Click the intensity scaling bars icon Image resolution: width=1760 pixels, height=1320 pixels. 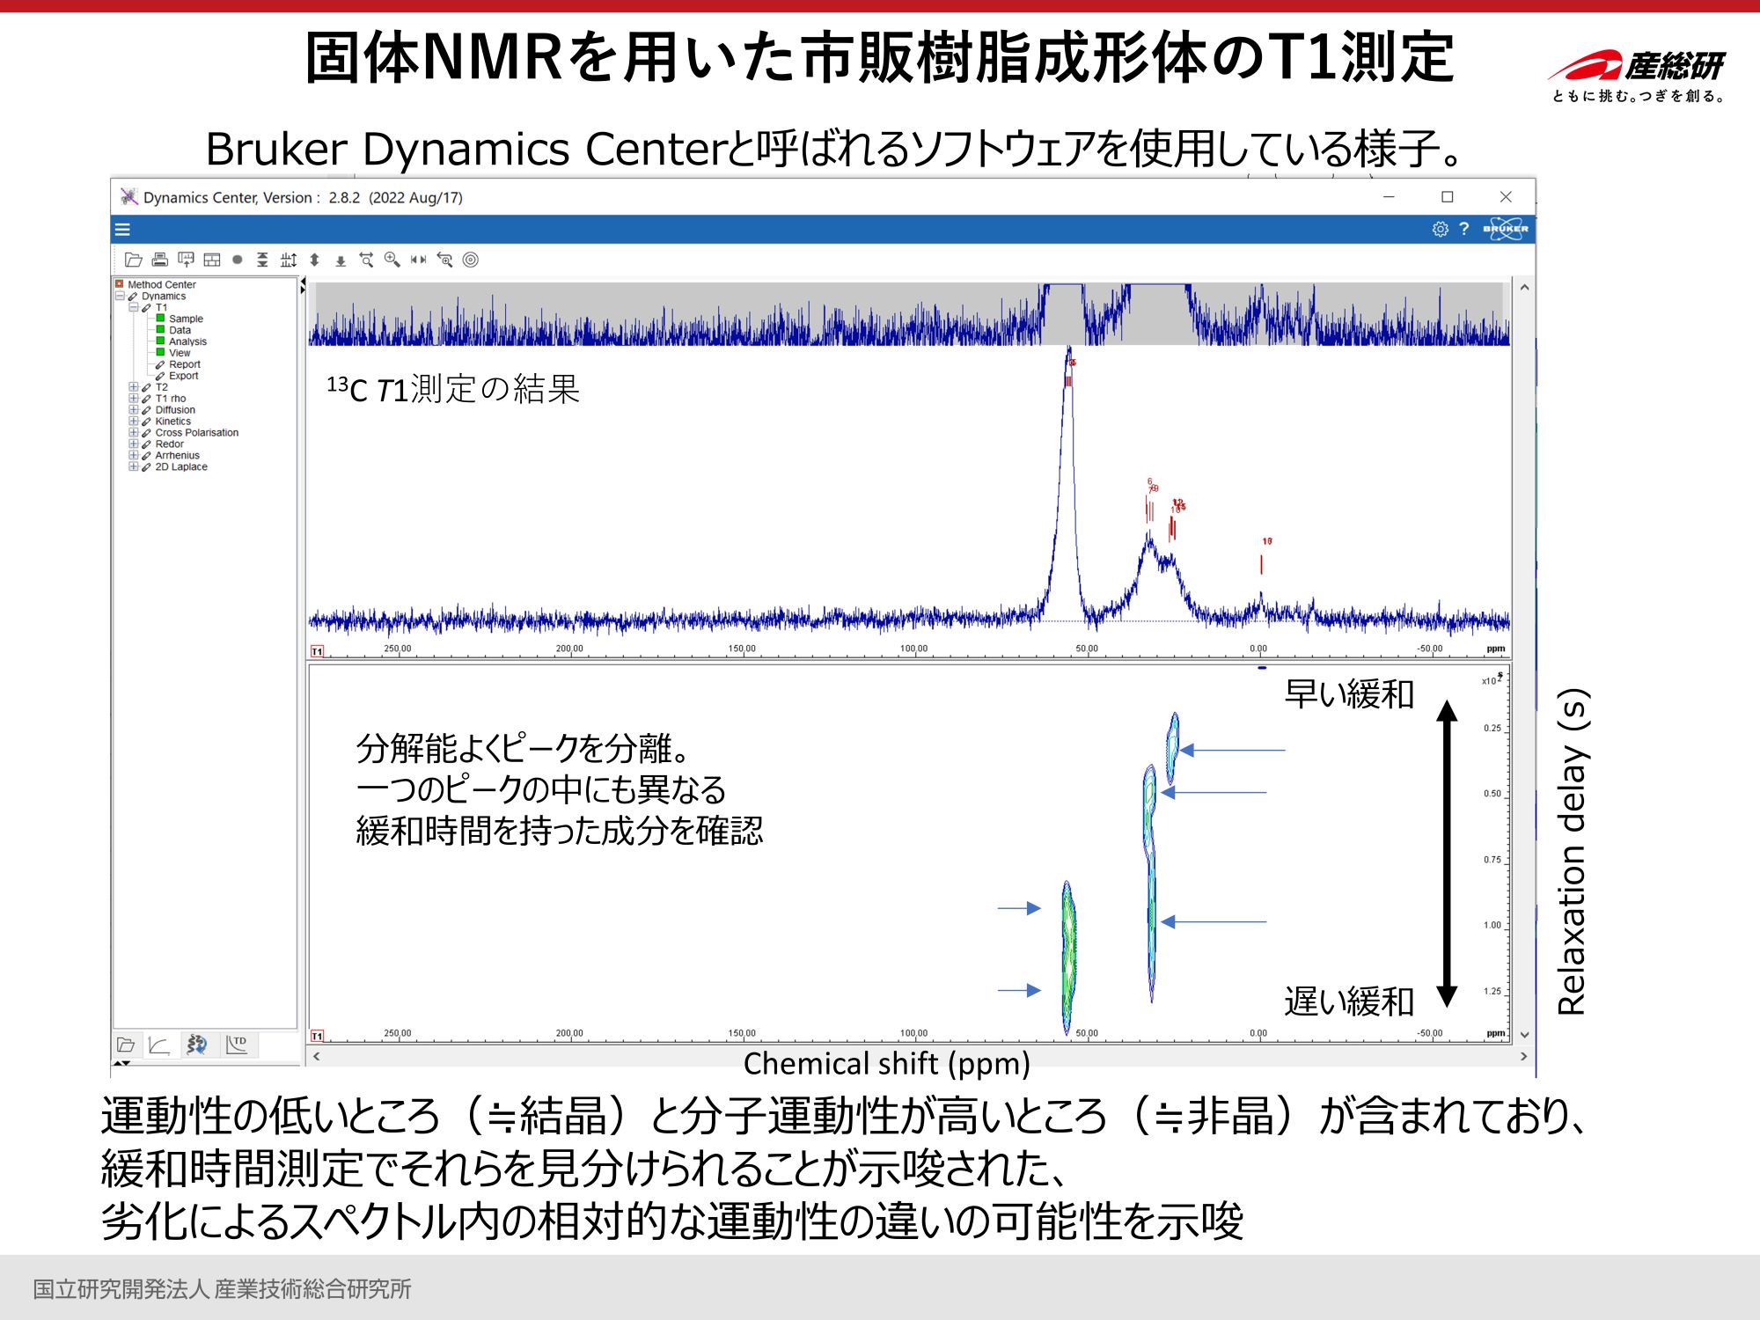coord(289,260)
